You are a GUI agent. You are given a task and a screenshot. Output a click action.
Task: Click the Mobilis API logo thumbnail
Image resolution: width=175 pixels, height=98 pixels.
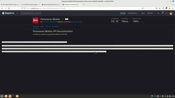(x=36, y=20)
